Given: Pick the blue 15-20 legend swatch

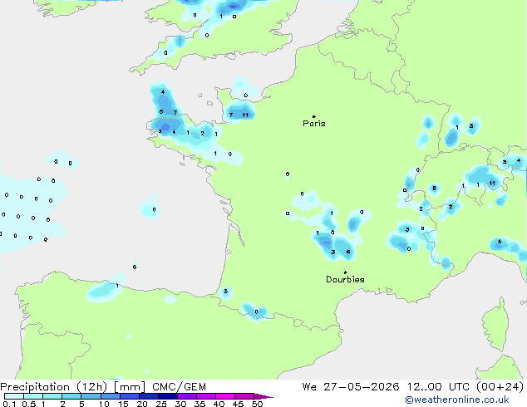Looking at the screenshot, I should click(x=130, y=396).
